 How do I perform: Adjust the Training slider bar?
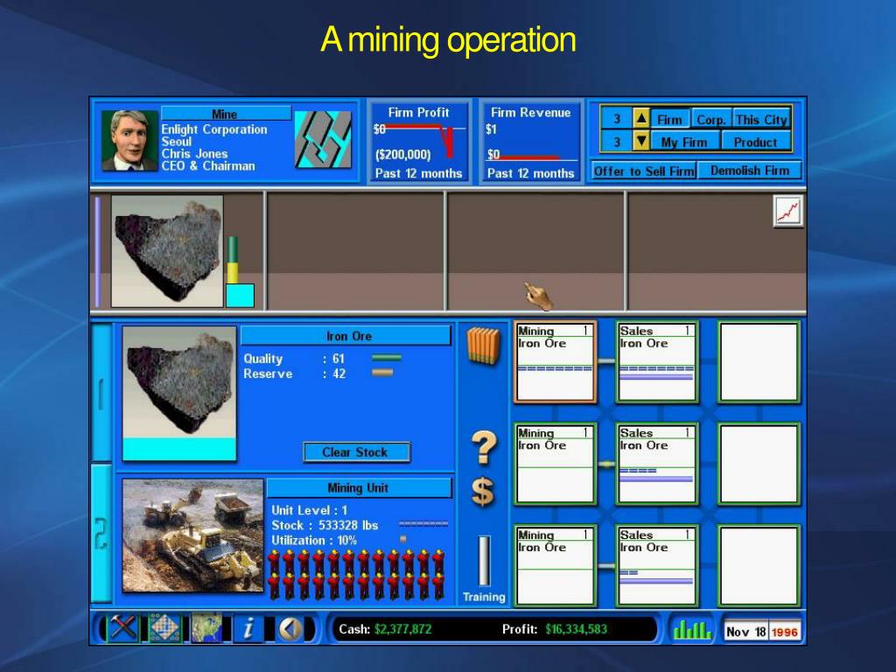[x=483, y=561]
